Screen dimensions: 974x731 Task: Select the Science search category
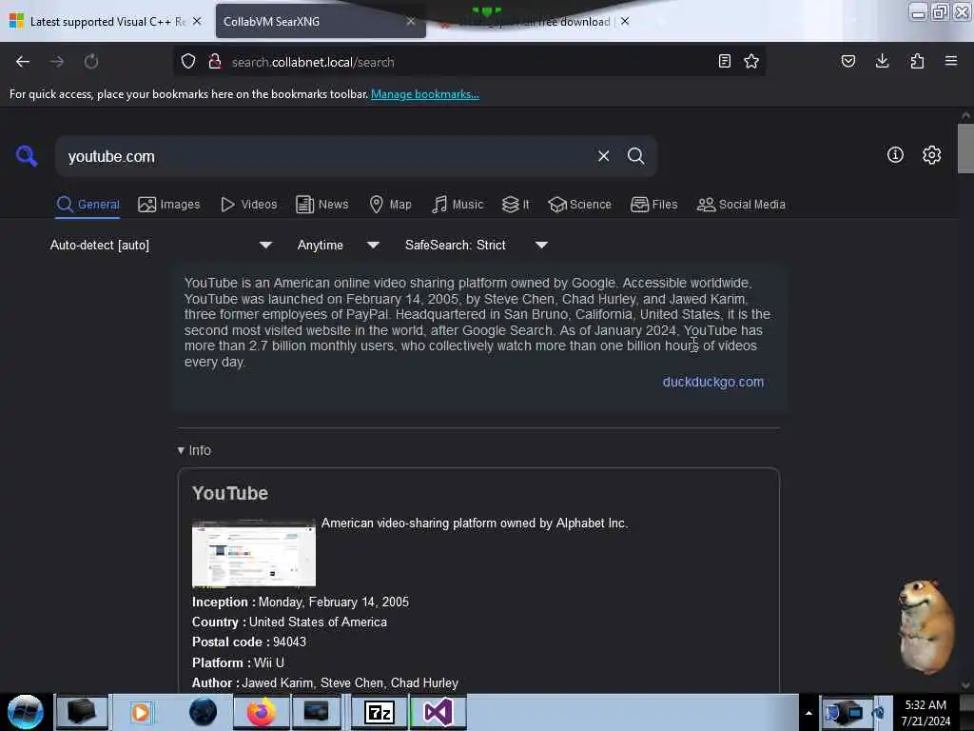tap(580, 205)
